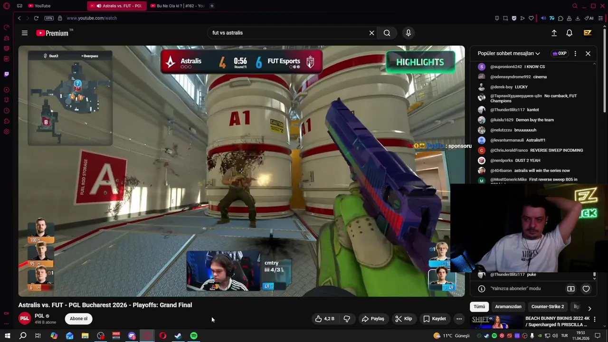Go back in the browser

[x=19, y=18]
